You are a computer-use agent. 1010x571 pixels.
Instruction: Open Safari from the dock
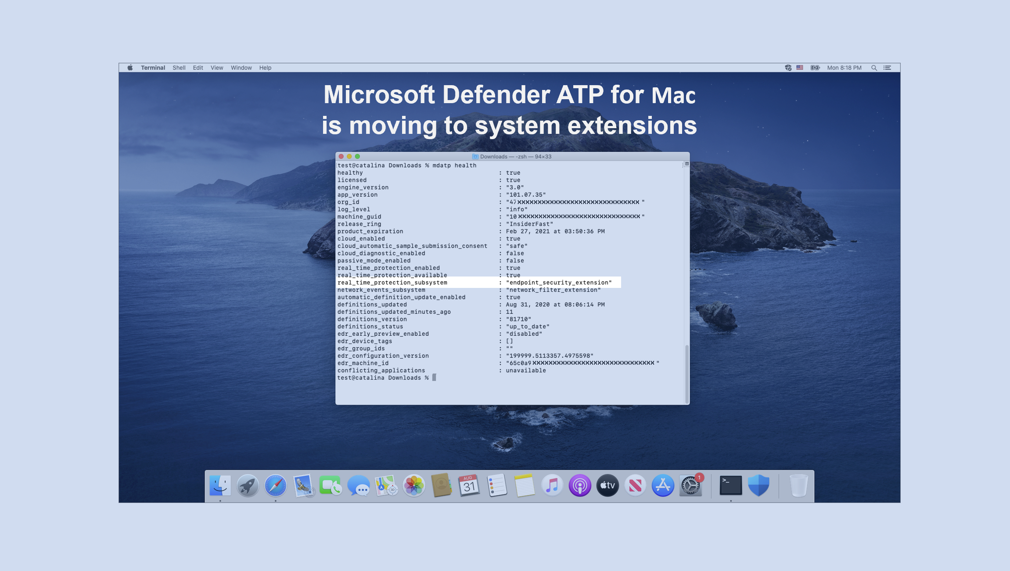[275, 485]
